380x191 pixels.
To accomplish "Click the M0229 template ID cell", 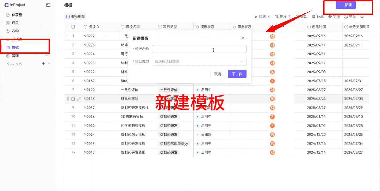I will [x=89, y=36].
